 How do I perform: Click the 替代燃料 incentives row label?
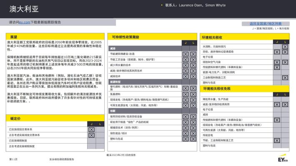click(x=144, y=88)
